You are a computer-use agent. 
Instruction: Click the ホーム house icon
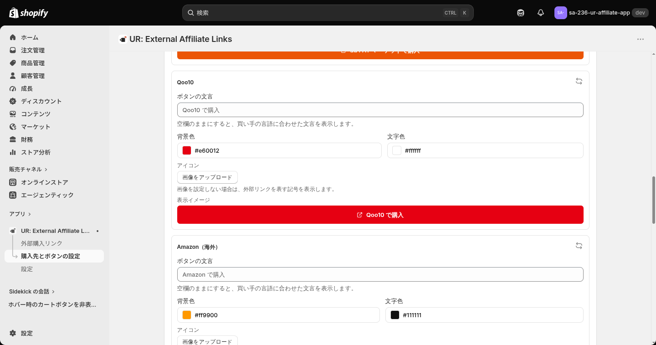pos(13,37)
